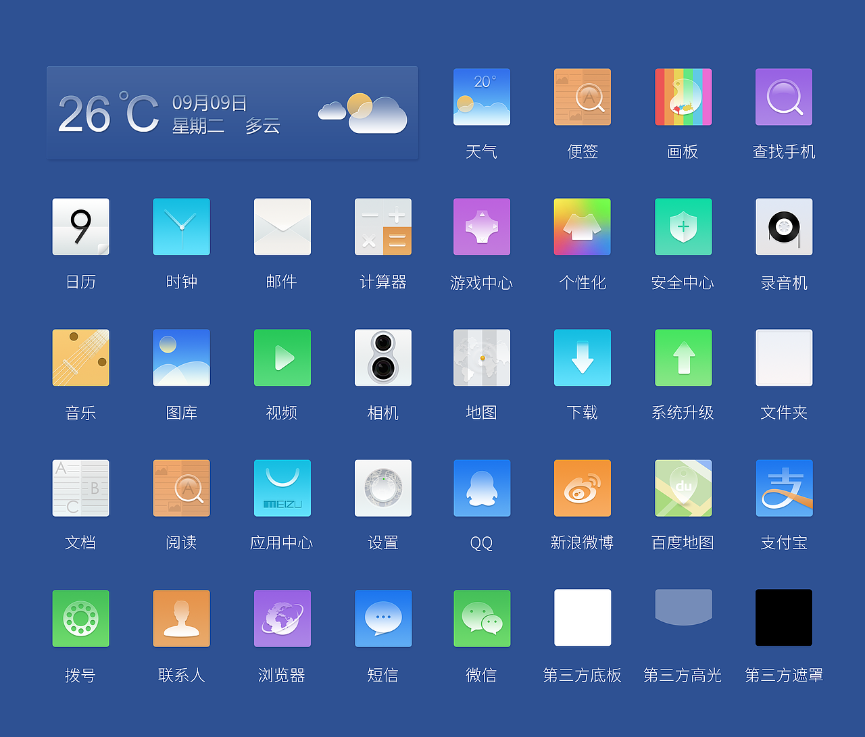Launch the QQ penguin icon
865x737 pixels.
pos(482,488)
